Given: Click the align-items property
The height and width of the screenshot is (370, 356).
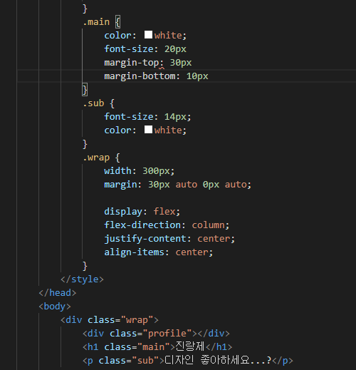Looking at the screenshot, I should coord(135,252).
